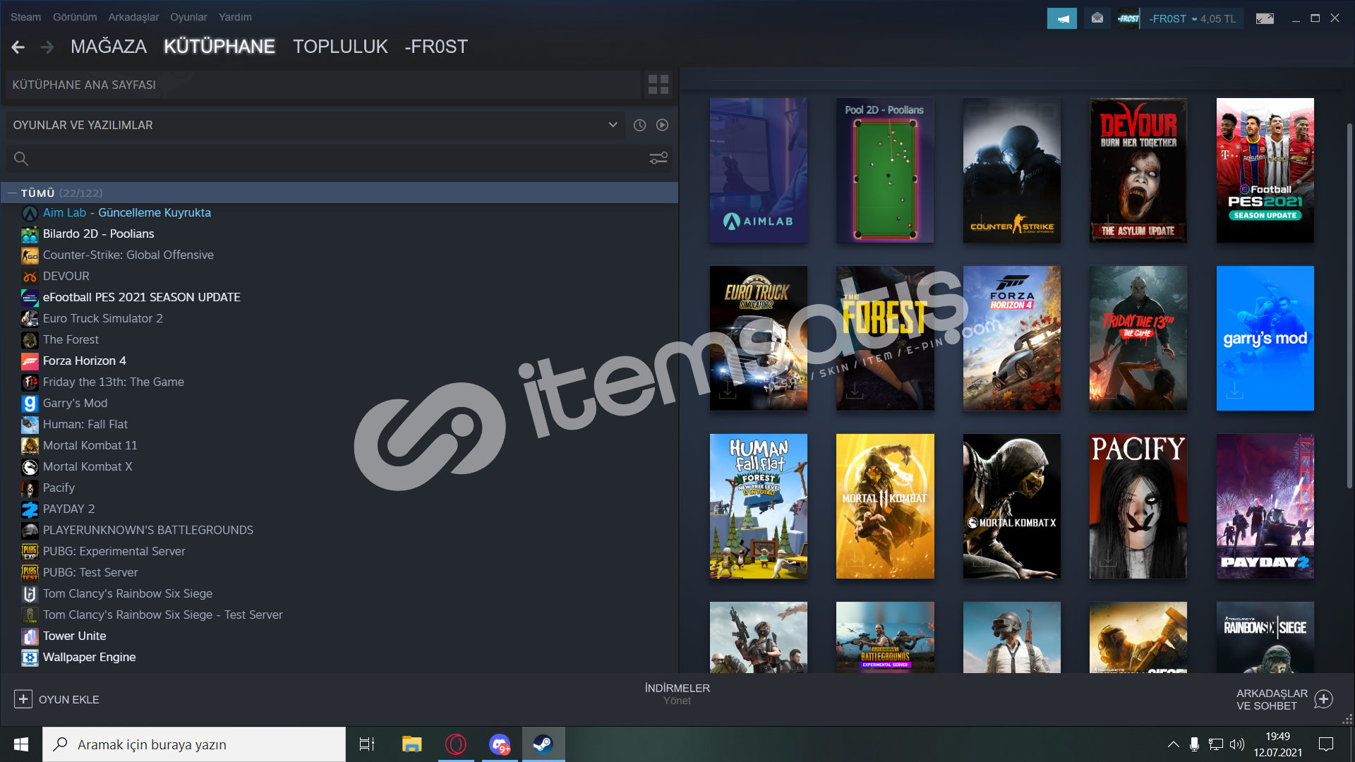The width and height of the screenshot is (1355, 762).
Task: Show ready-to-play games play icon
Action: [x=662, y=125]
